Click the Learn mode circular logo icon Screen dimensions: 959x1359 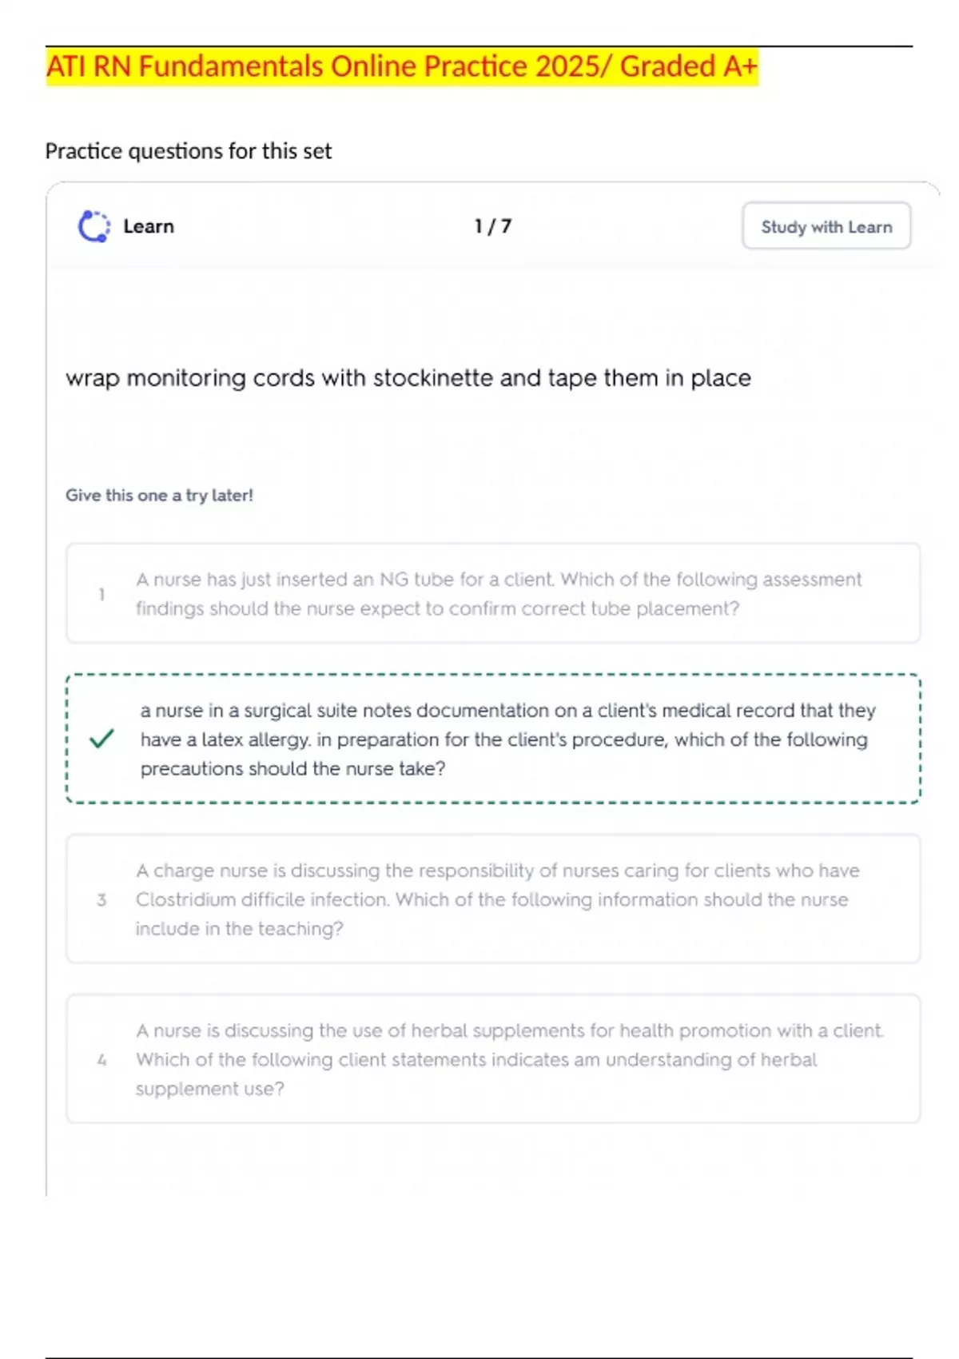coord(94,226)
